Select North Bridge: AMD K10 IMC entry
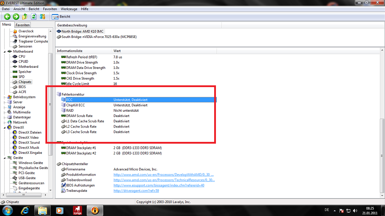Image resolution: width=385 pixels, height=216 pixels. tap(82, 31)
